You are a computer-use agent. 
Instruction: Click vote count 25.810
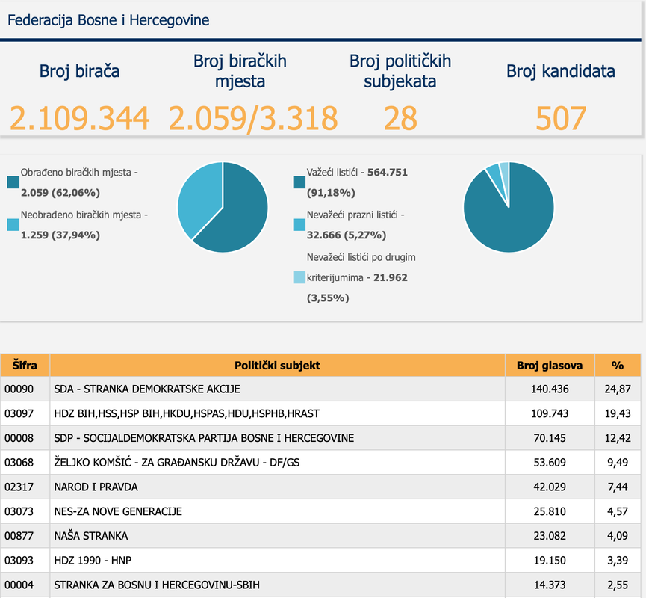(550, 511)
